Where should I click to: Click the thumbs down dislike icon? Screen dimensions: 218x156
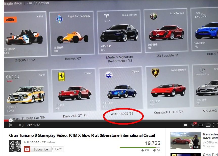coord(154,150)
